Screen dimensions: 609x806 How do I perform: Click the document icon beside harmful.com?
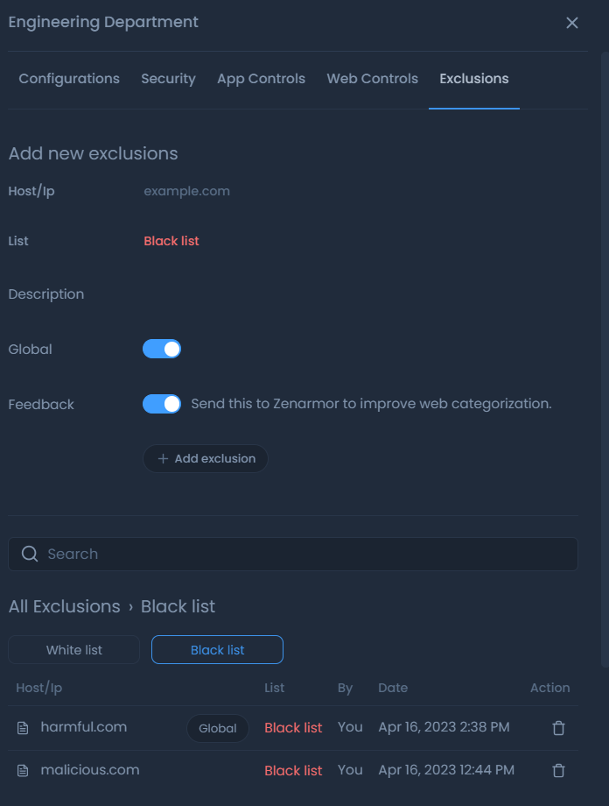tap(23, 728)
